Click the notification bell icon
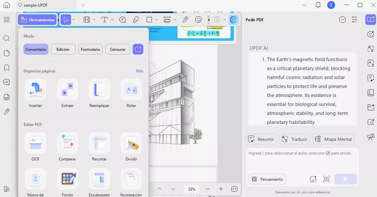Screen dimensions: 377x197 tap(318, 5)
